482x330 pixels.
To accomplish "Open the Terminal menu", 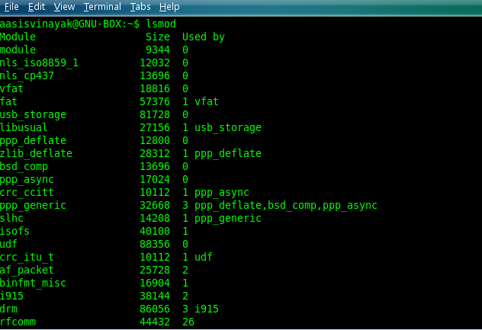I will pyautogui.click(x=102, y=7).
